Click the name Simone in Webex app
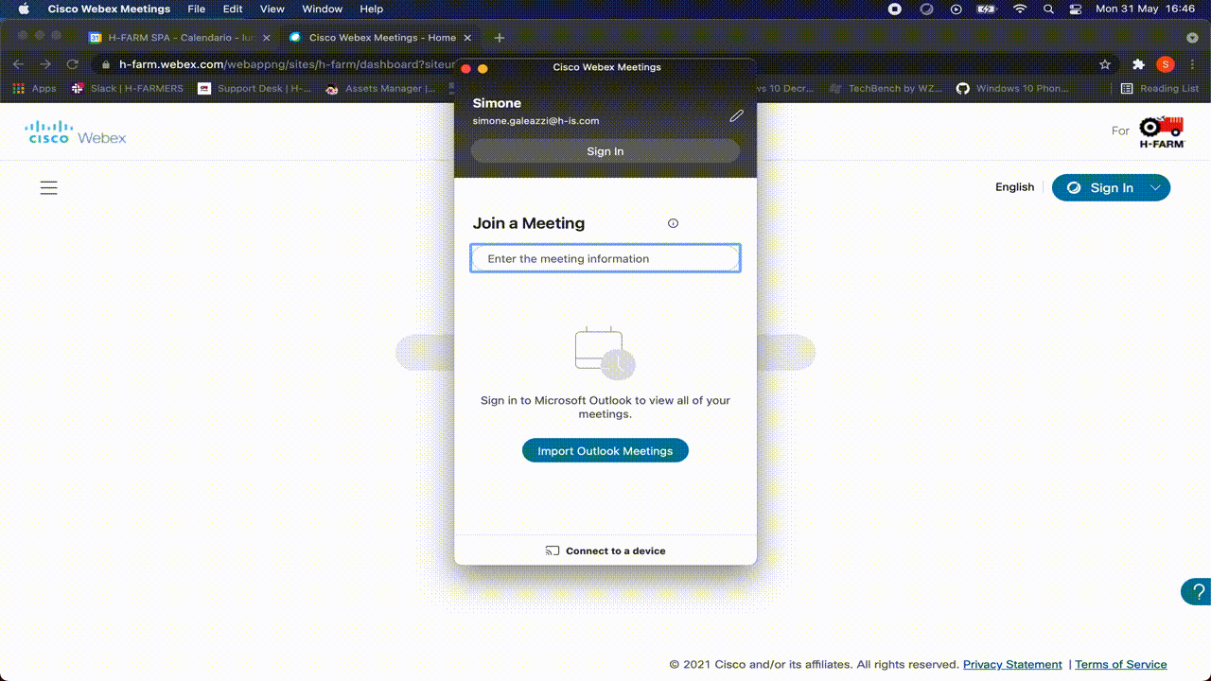 click(497, 103)
